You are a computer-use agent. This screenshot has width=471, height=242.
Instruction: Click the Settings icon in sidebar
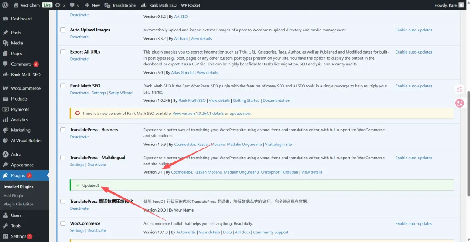pyautogui.click(x=5, y=236)
